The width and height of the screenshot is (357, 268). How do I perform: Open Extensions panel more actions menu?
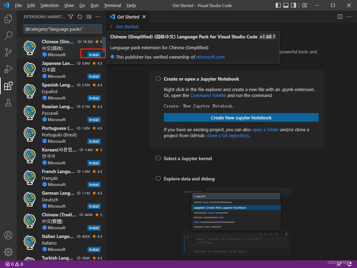coord(98,17)
